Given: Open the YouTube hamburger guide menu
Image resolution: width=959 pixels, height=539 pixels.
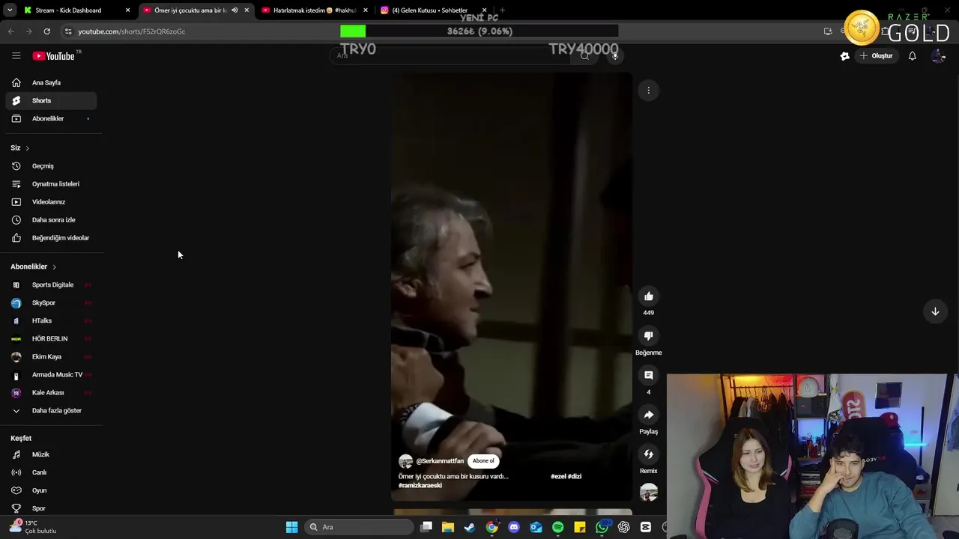Looking at the screenshot, I should pyautogui.click(x=16, y=56).
